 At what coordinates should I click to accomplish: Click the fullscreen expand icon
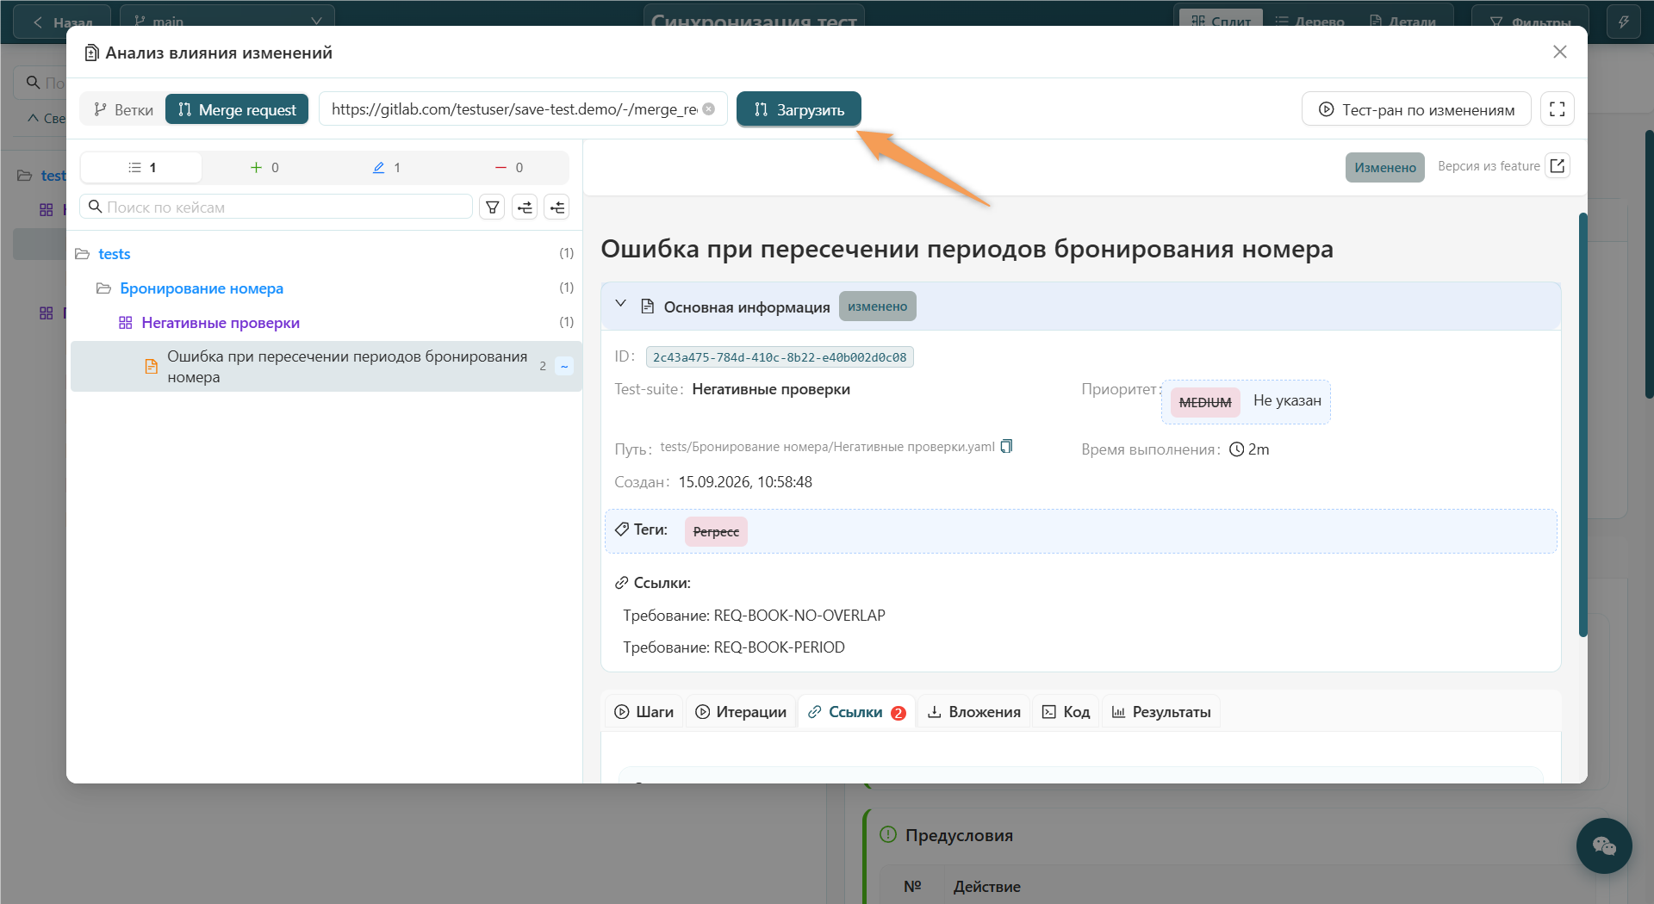(1557, 109)
